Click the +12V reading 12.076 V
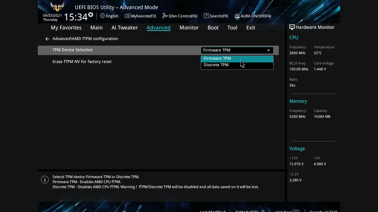This screenshot has height=212, width=378. click(296, 164)
